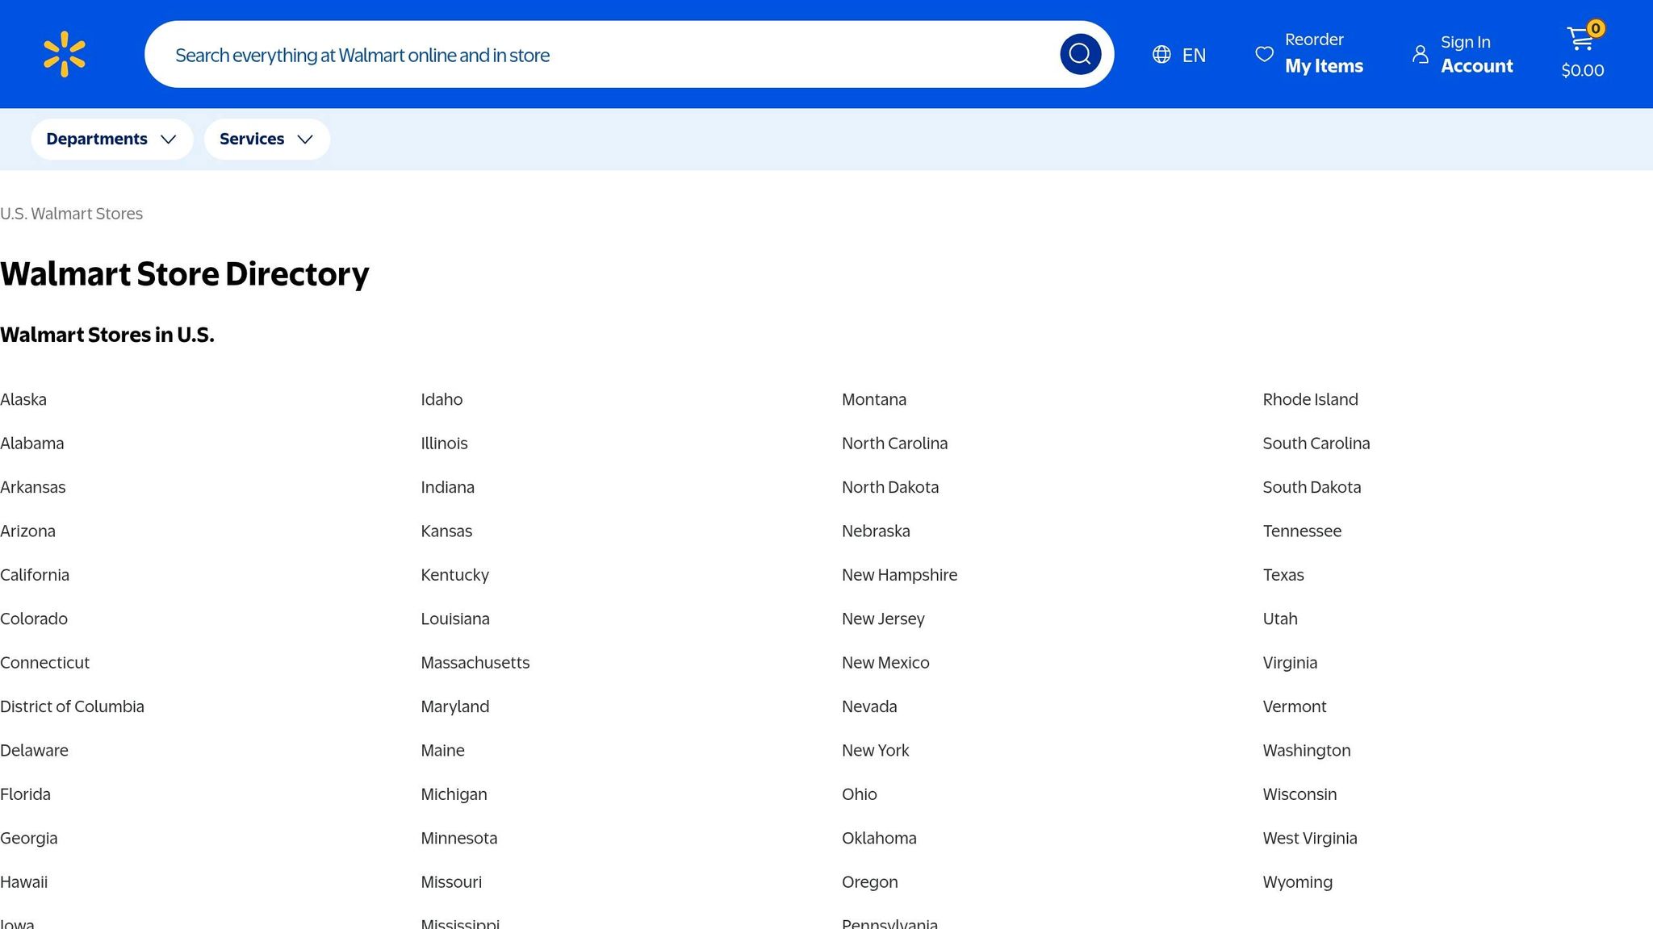Open the California stores link
Image resolution: width=1653 pixels, height=929 pixels.
[x=35, y=575]
